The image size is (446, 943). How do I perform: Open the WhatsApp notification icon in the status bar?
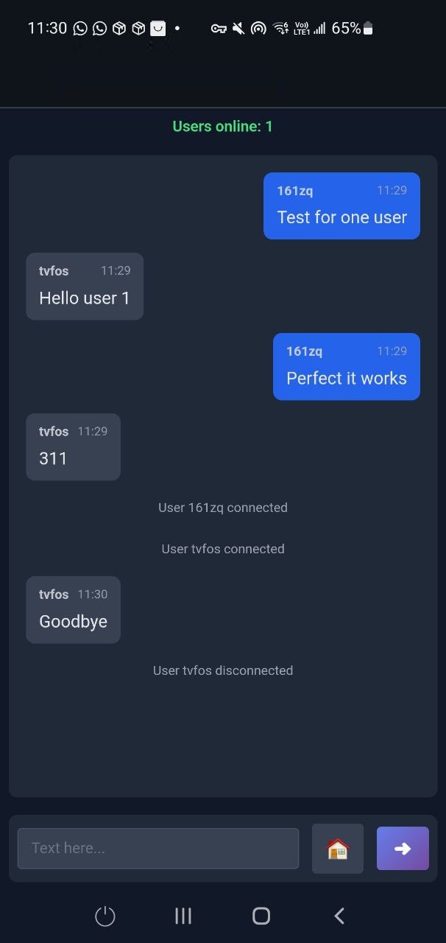(79, 28)
